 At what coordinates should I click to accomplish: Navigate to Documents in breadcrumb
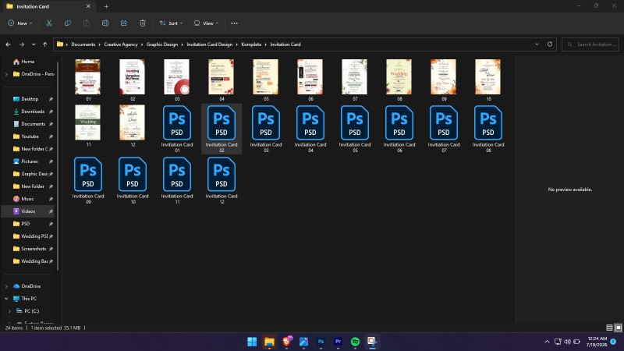point(83,44)
